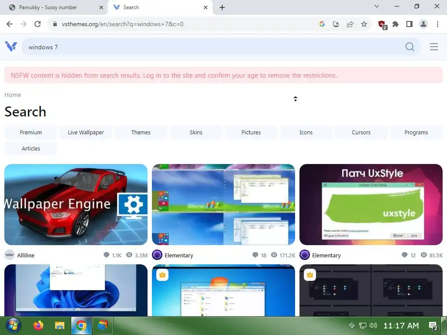Screen dimensions: 447x335
Task: Click the 171.2K views eye icon
Action: [274, 255]
